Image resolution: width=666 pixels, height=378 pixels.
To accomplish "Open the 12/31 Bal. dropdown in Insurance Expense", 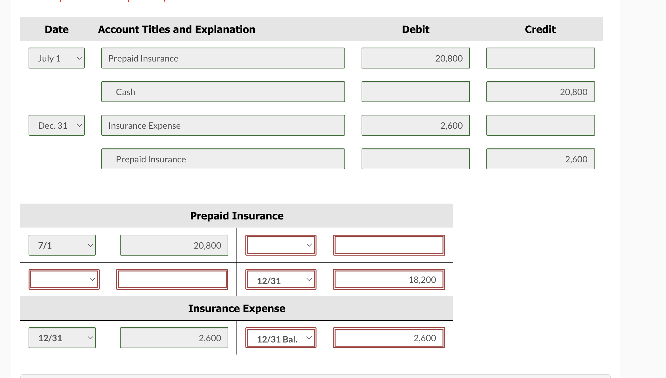I will tap(280, 338).
